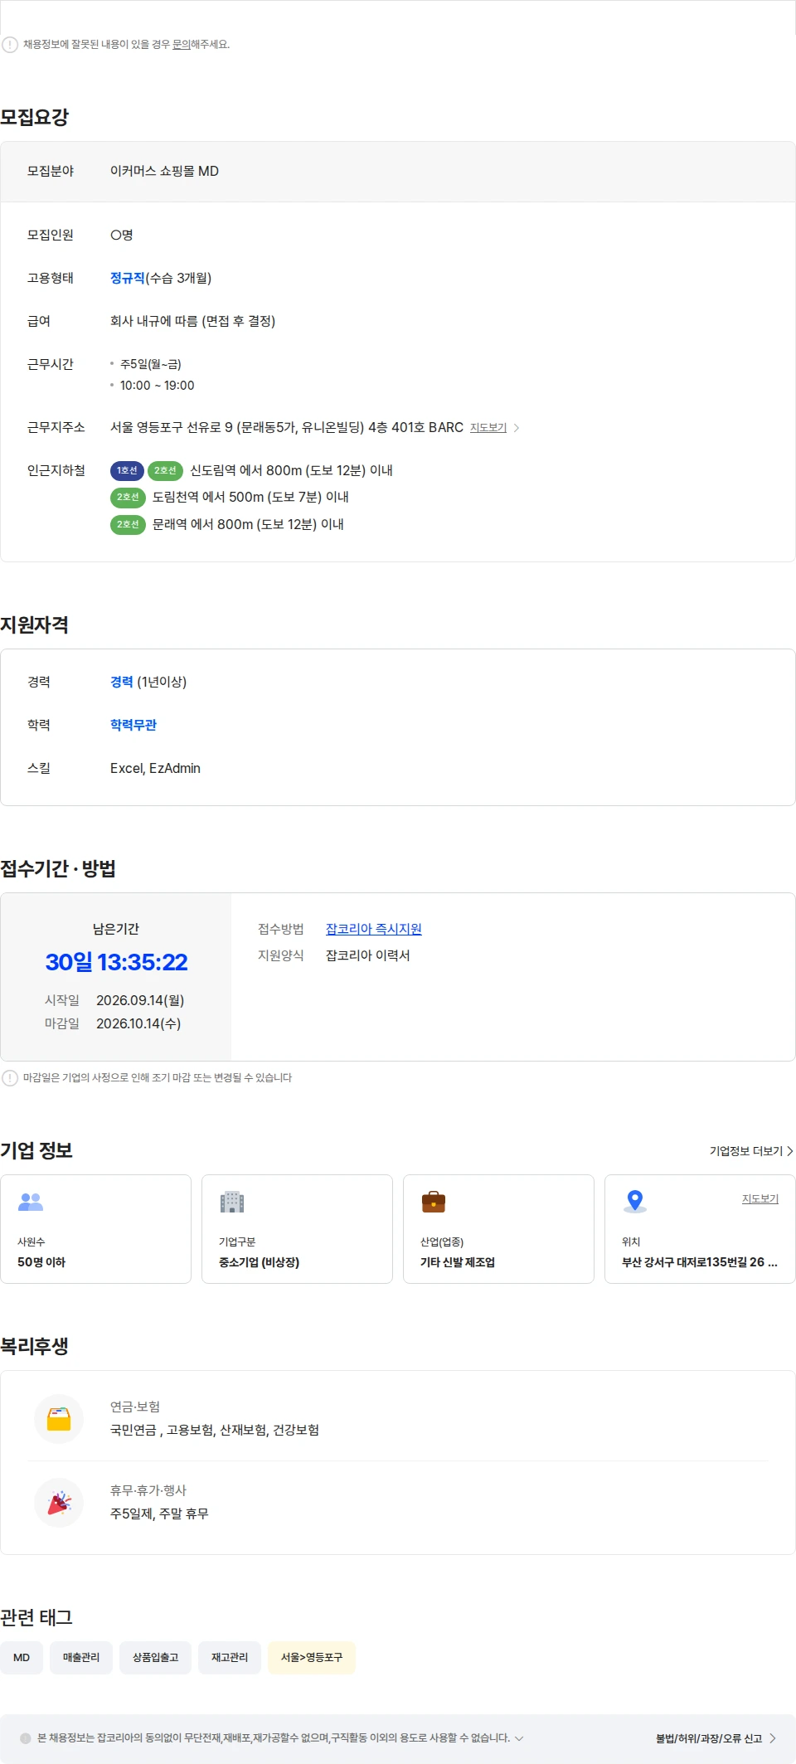Click 기타 신발 제조업 text
796x1764 pixels.
458,1262
